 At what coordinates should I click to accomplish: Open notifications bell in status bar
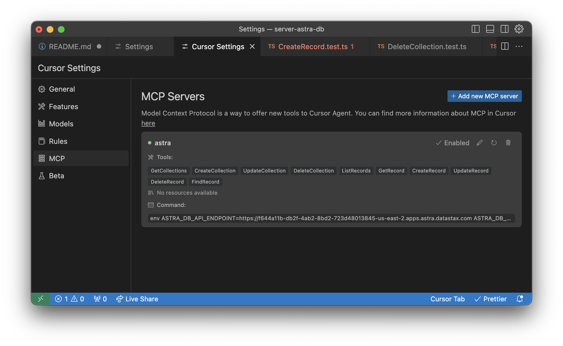520,299
